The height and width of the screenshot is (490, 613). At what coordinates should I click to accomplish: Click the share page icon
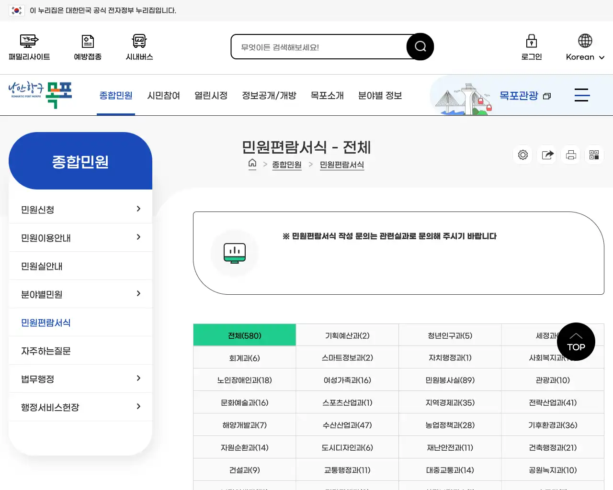(546, 155)
